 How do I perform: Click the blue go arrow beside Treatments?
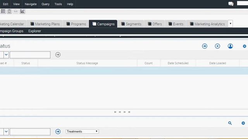[58, 132]
